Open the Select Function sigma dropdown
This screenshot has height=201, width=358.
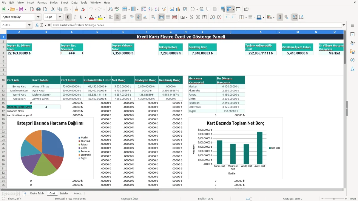[x=45, y=25]
